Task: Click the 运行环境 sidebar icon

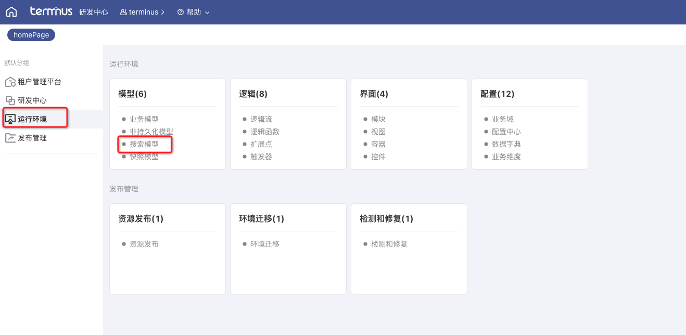Action: click(10, 119)
